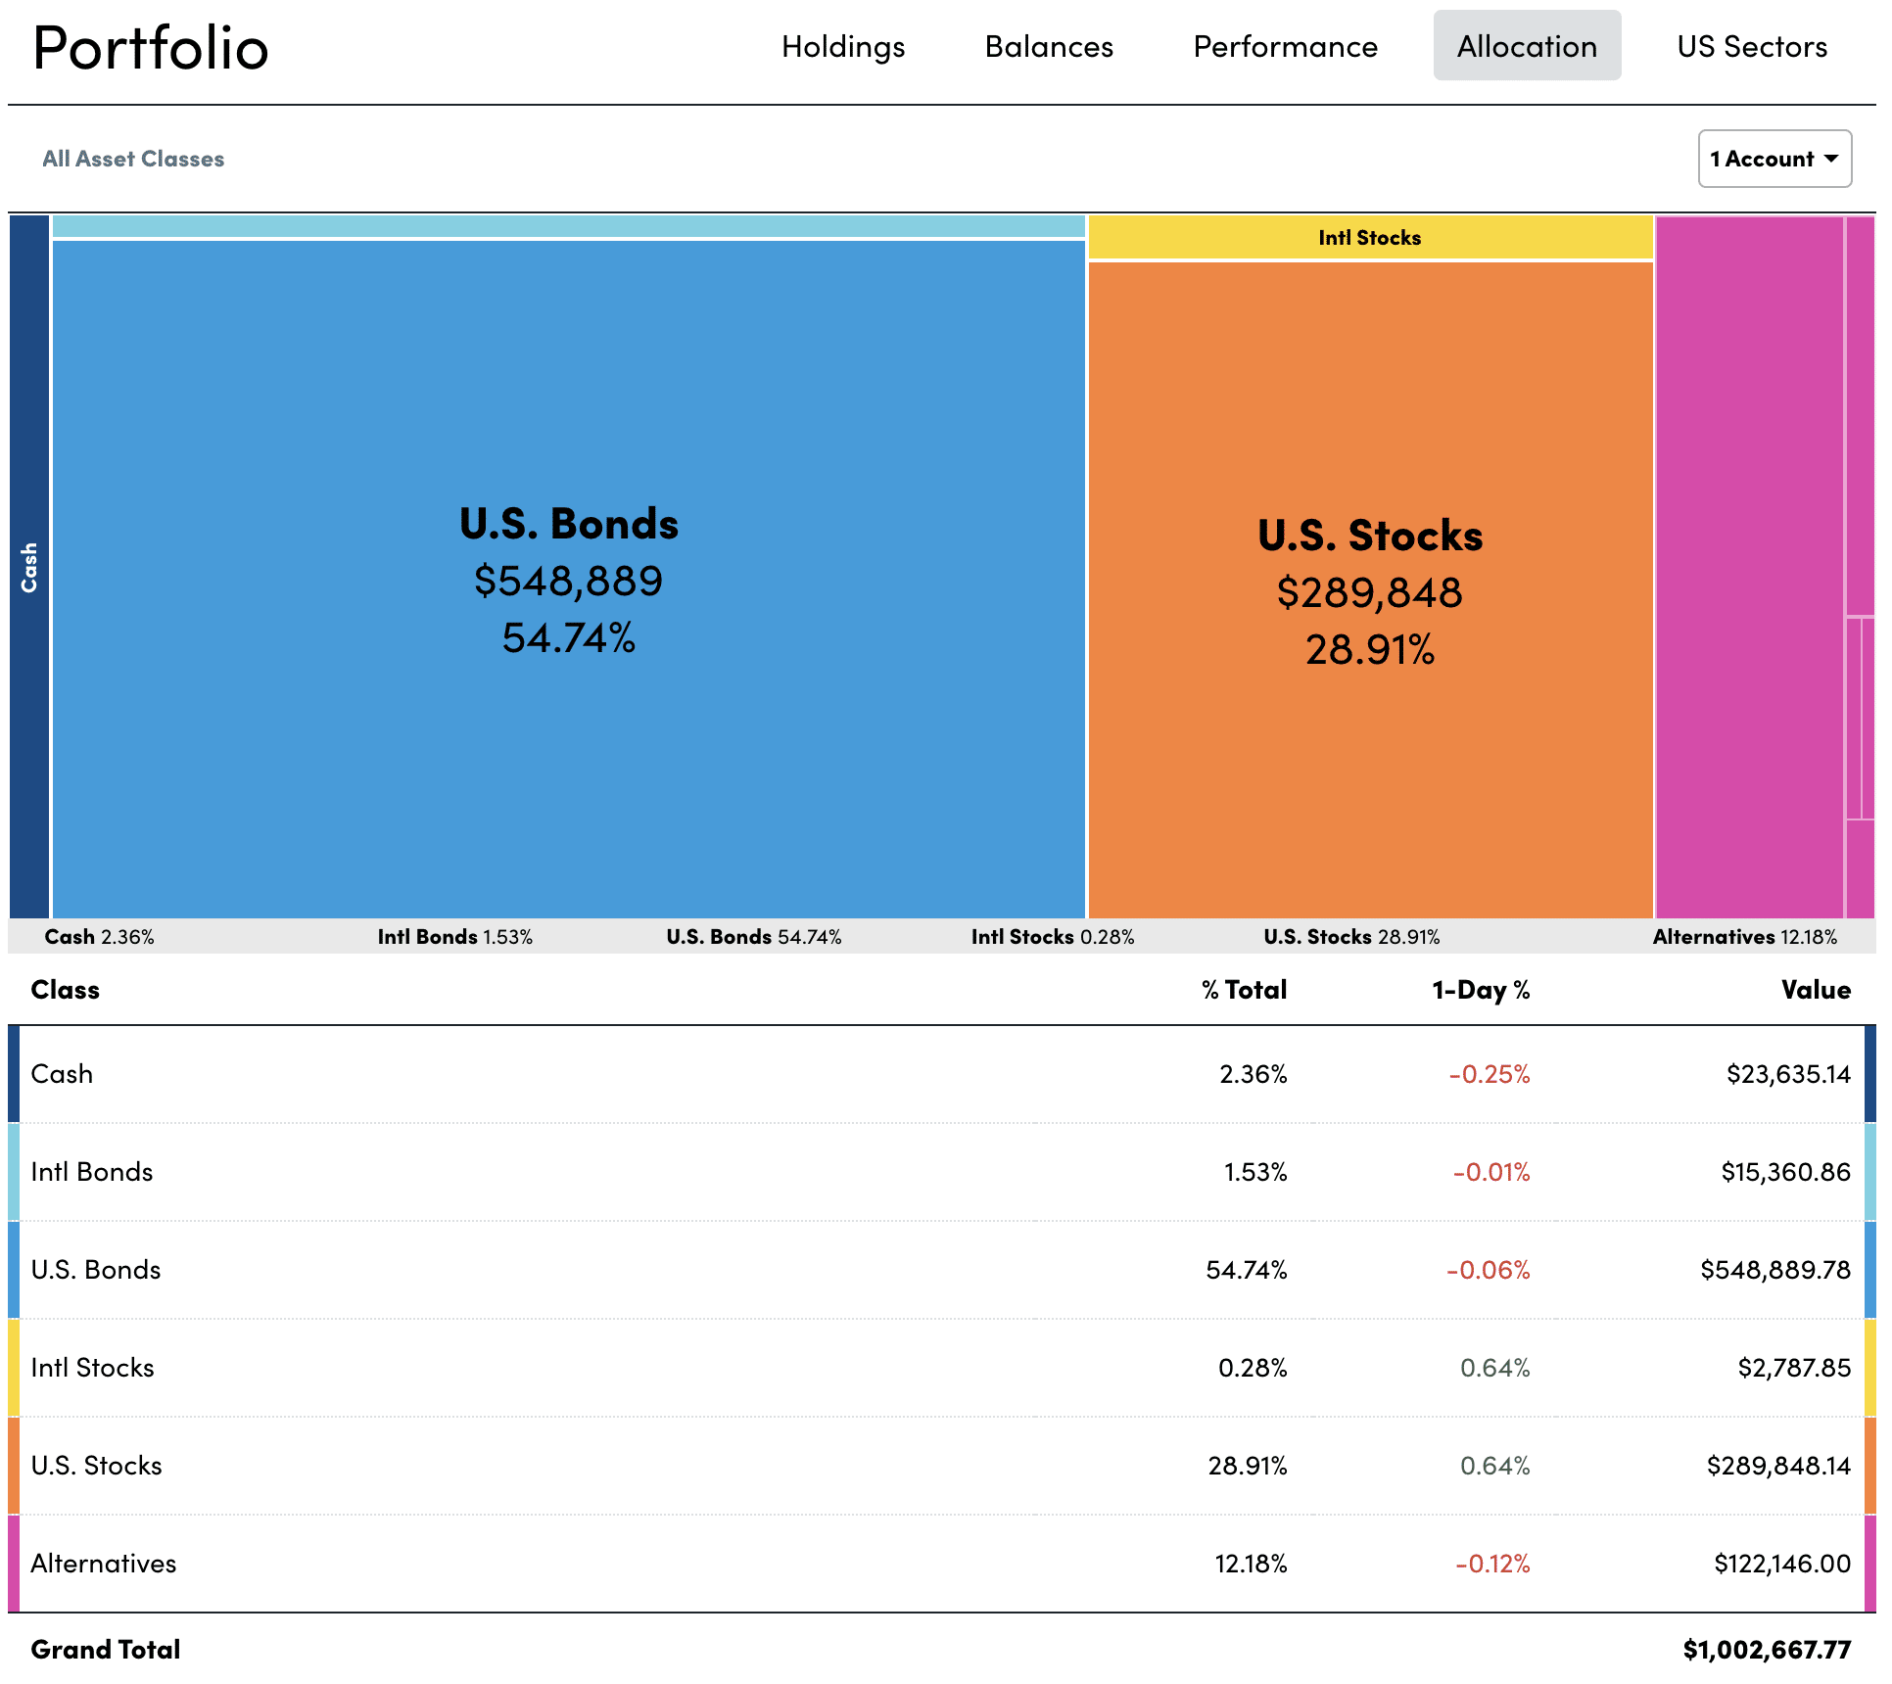Select the U.S. Bonds treemap block
The width and height of the screenshot is (1892, 1684).
pos(569,579)
